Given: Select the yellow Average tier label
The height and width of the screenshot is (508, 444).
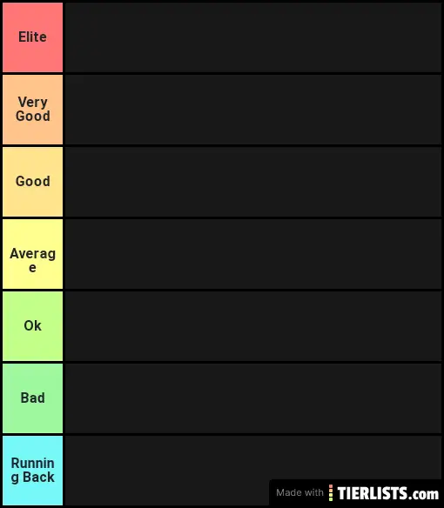Looking at the screenshot, I should (33, 254).
